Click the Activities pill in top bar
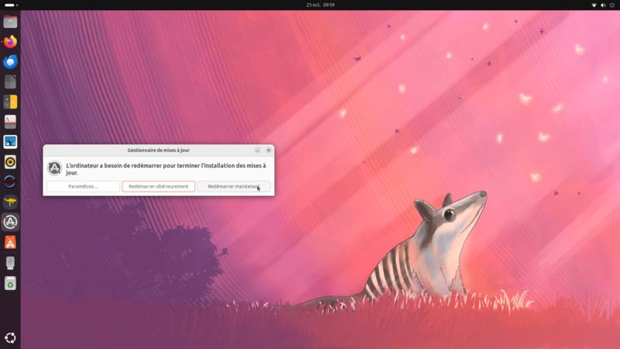 point(11,5)
